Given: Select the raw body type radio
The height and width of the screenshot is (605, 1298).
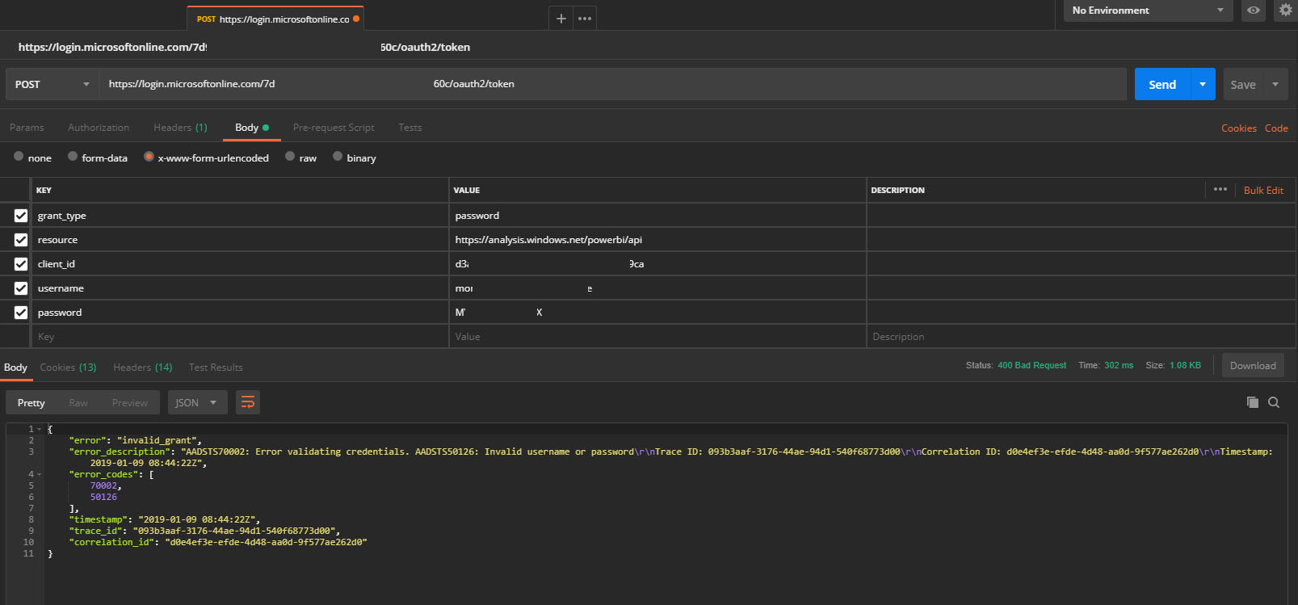Looking at the screenshot, I should [290, 157].
